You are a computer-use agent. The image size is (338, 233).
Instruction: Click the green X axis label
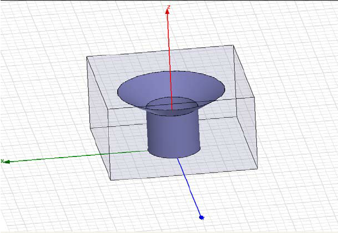coord(2,161)
